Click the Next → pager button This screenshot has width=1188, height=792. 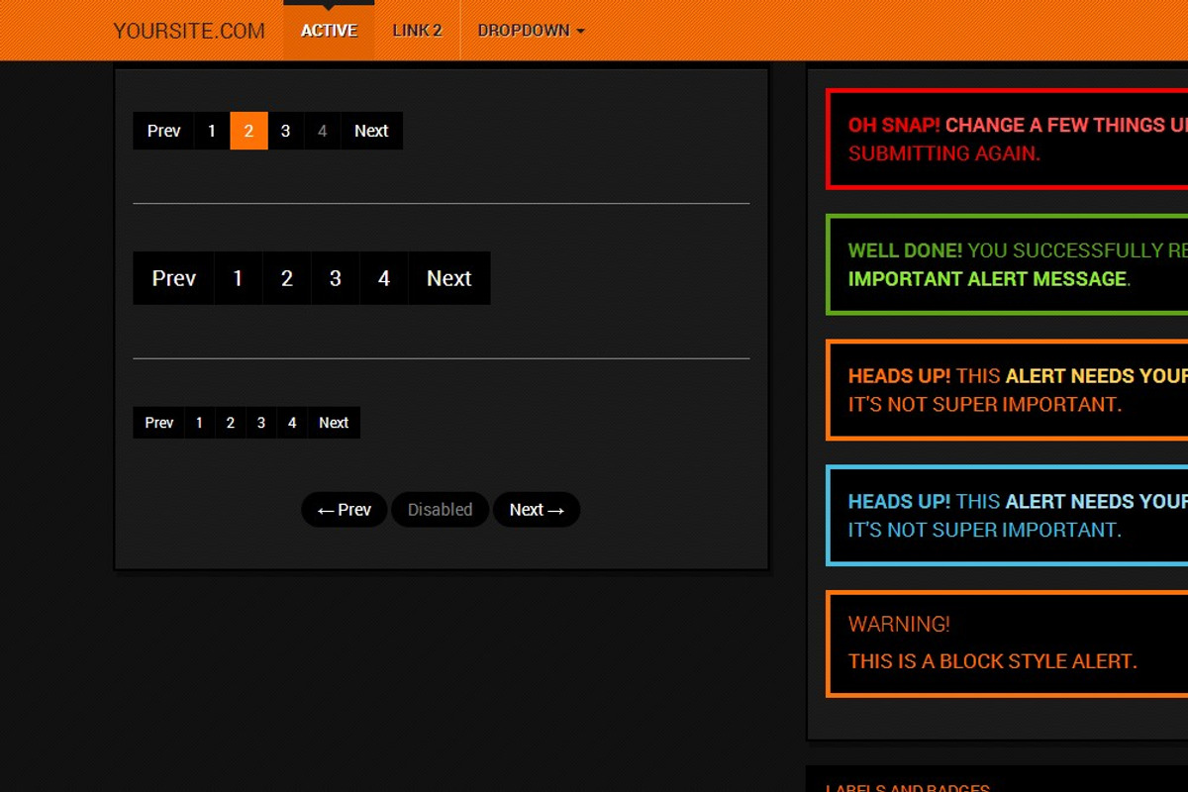point(537,510)
